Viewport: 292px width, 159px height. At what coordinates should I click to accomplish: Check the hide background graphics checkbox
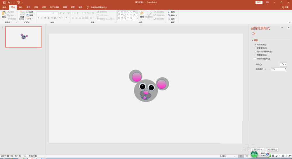pyautogui.click(x=255, y=59)
